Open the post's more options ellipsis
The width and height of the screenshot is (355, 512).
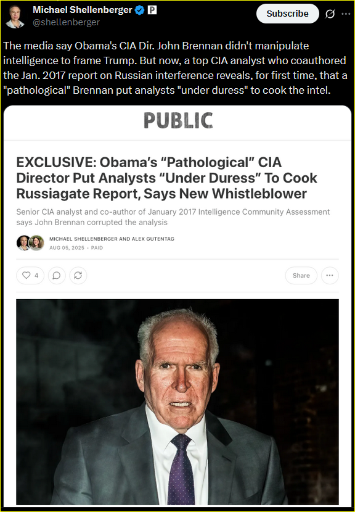[x=346, y=14]
